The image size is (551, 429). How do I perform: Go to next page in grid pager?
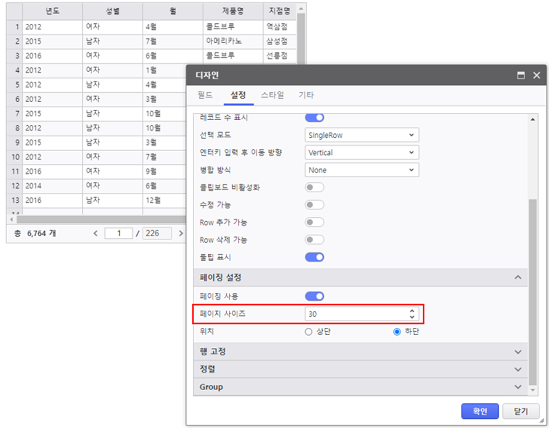pos(181,233)
